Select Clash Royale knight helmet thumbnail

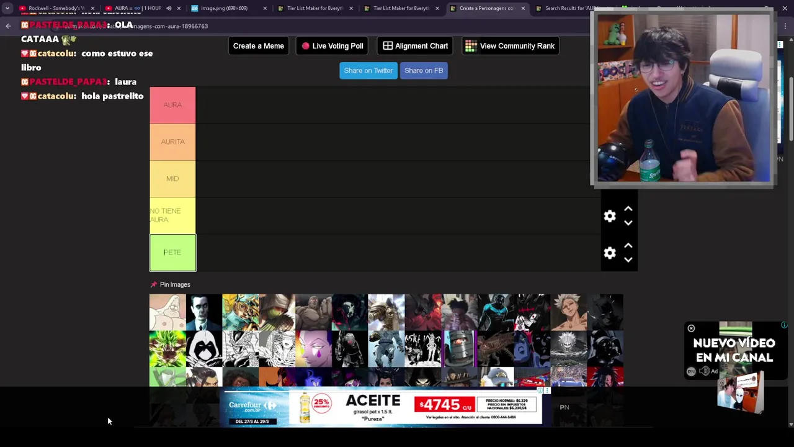pos(459,349)
